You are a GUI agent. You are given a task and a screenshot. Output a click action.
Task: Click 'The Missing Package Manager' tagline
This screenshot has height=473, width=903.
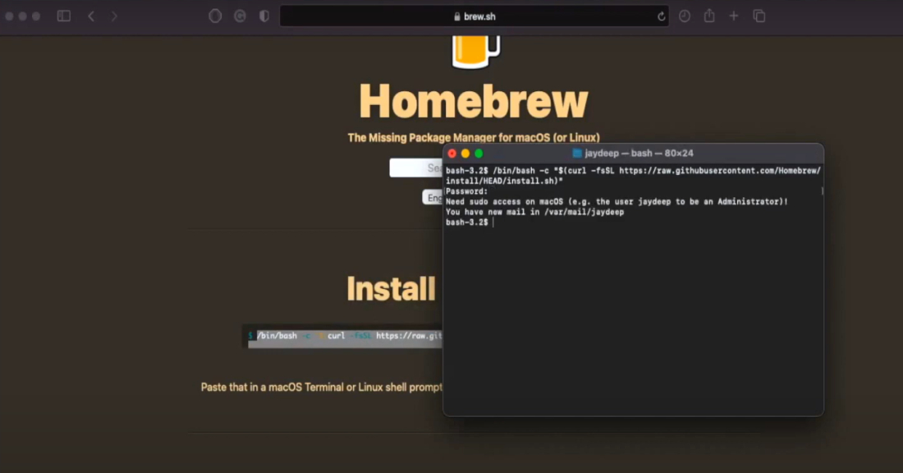click(474, 138)
